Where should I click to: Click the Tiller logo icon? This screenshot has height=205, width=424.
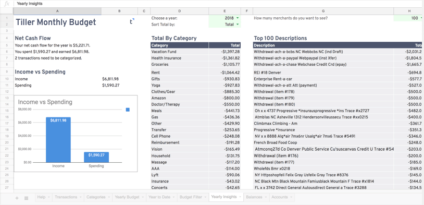click(x=132, y=21)
